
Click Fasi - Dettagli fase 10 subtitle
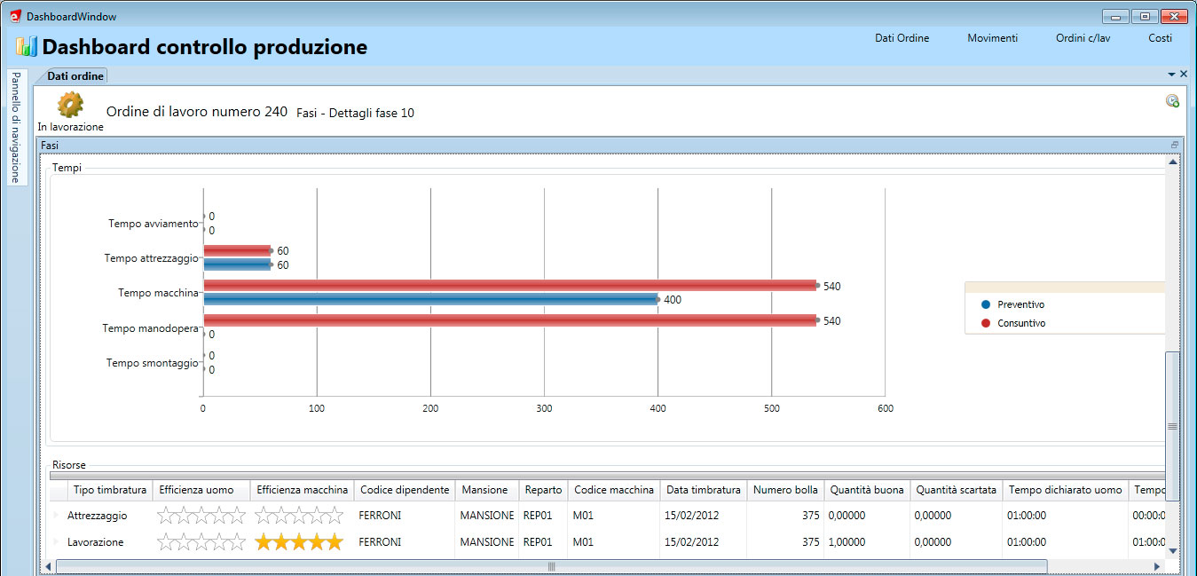coord(355,113)
